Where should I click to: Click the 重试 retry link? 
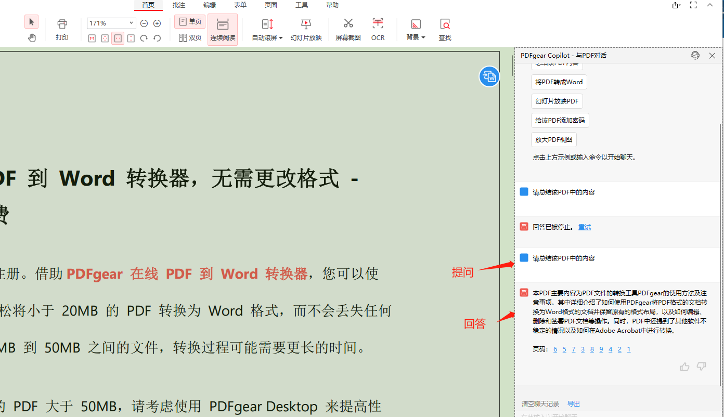(x=585, y=227)
